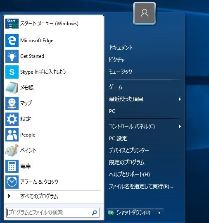Click the アラーム & クロック clock icon
The image size is (209, 223).
(12, 182)
